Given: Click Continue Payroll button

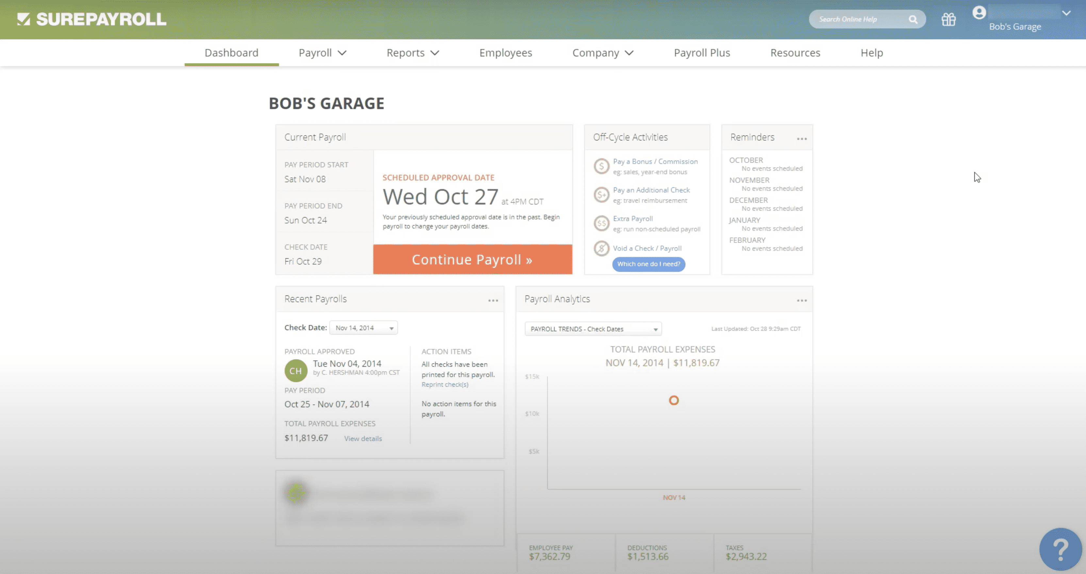Looking at the screenshot, I should click(471, 260).
